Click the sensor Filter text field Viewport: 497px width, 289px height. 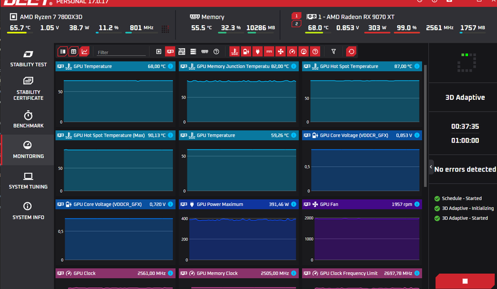click(x=122, y=52)
